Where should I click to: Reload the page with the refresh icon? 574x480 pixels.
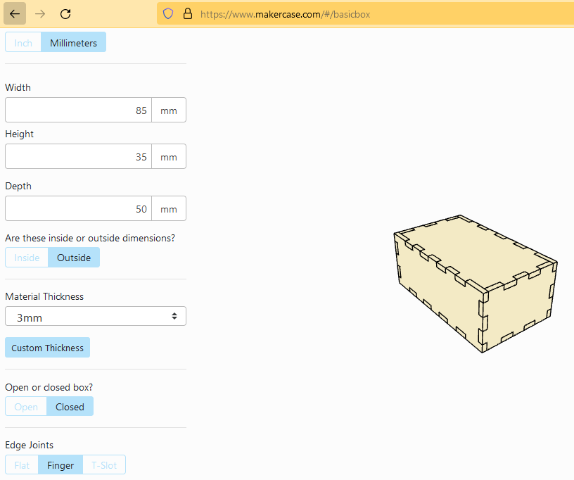pos(65,14)
